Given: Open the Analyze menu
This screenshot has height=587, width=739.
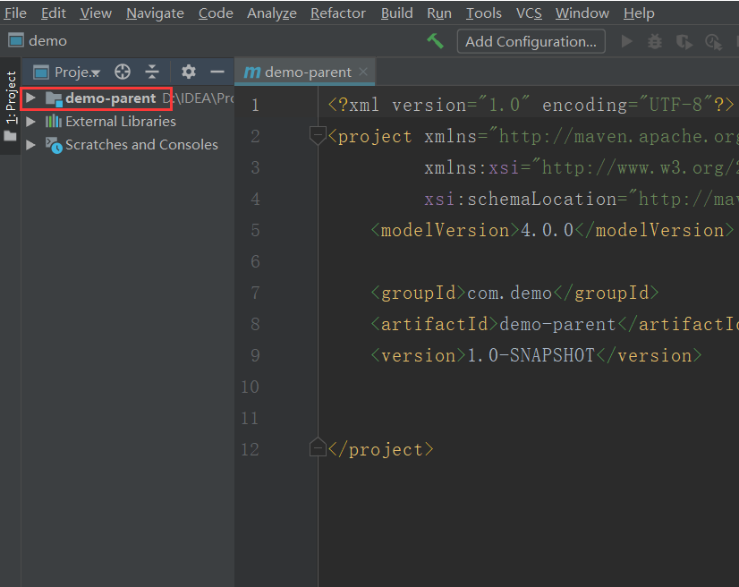Looking at the screenshot, I should (x=272, y=13).
